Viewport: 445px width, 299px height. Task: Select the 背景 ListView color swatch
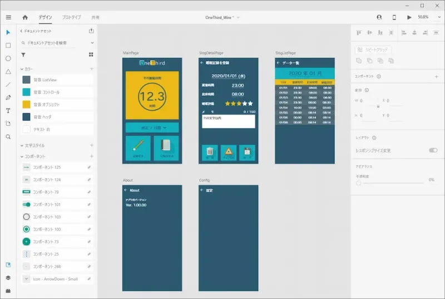[x=26, y=80]
